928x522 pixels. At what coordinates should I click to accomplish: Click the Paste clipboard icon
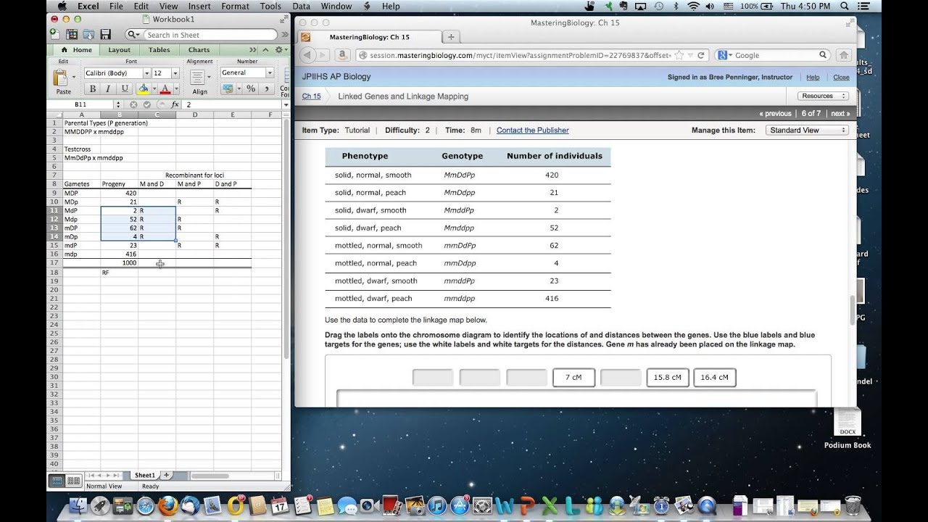[61, 78]
